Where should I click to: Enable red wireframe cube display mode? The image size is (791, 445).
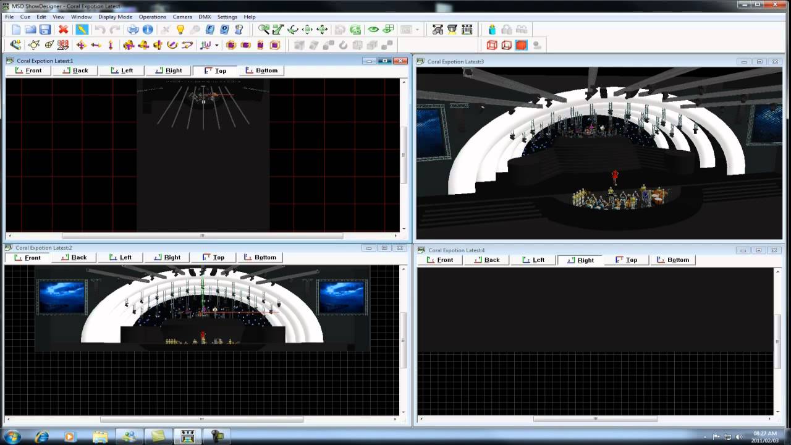[x=492, y=45]
